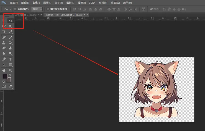The width and height of the screenshot is (205, 131).
Task: Toggle Quick Mask mode
Action: pyautogui.click(x=4, y=87)
